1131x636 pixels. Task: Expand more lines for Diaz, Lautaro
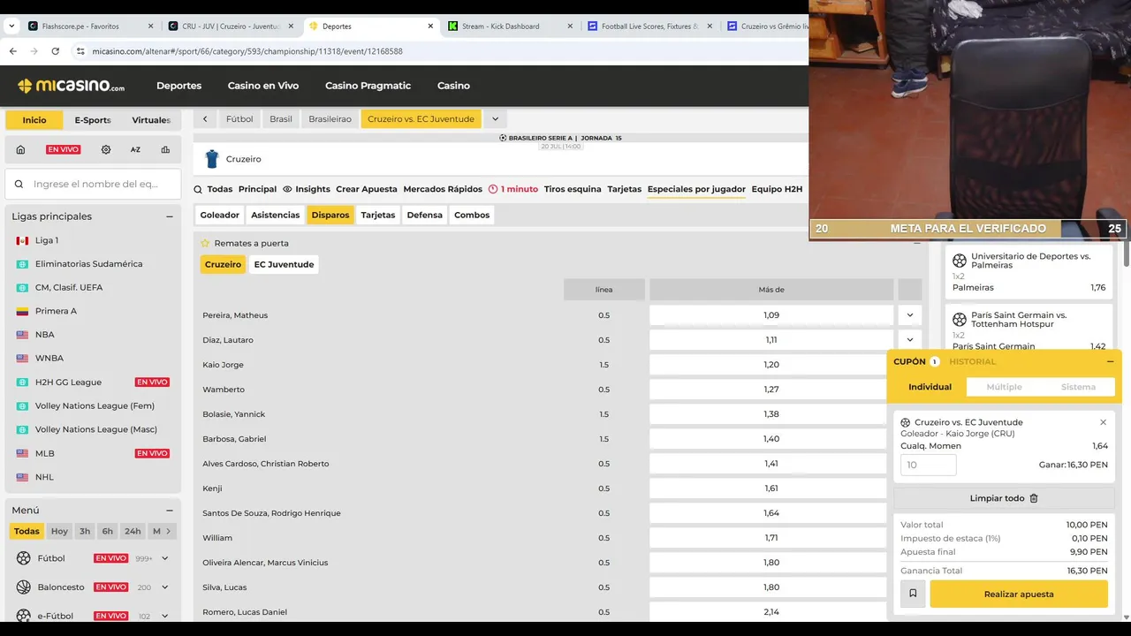pos(909,339)
